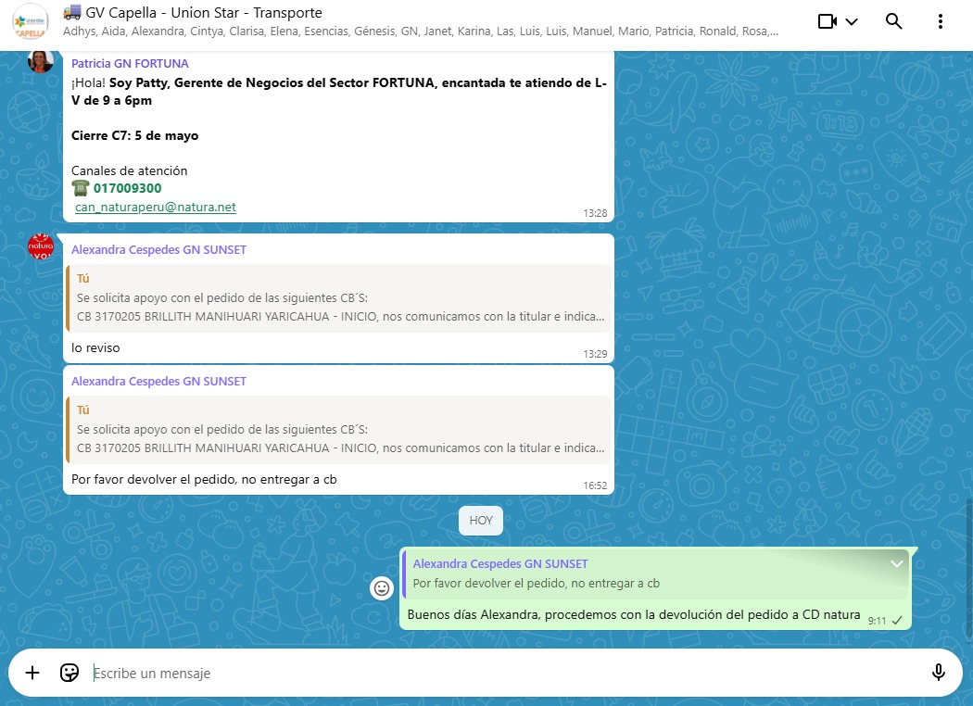Open quoted message in the 13:29 reply
The width and height of the screenshot is (973, 706).
pos(338,297)
